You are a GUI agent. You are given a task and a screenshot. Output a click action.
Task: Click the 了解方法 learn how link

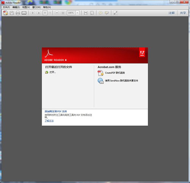coord(49,120)
